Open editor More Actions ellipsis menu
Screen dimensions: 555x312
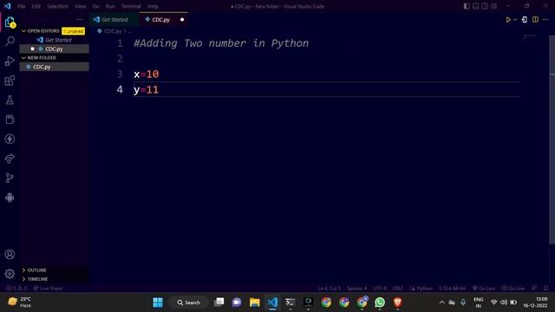545,20
